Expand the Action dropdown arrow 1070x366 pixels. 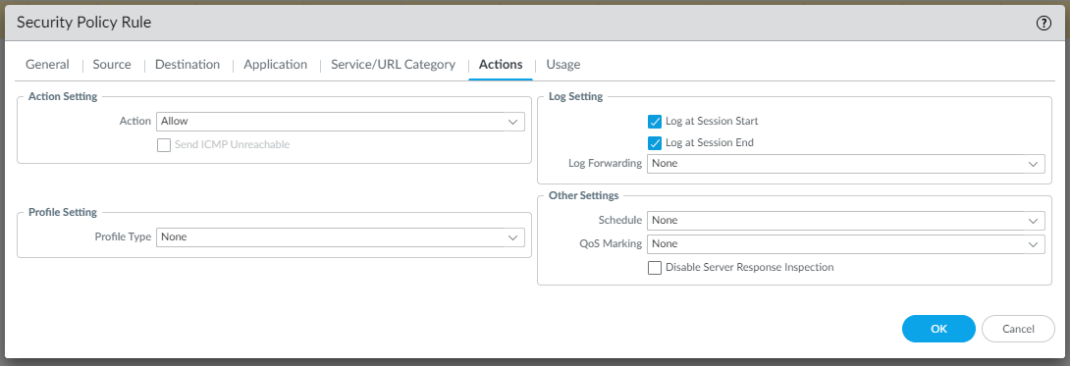click(513, 122)
